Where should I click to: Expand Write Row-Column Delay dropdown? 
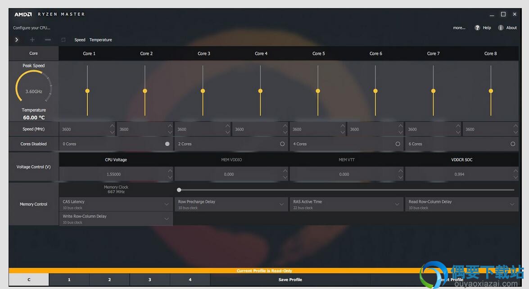pyautogui.click(x=167, y=219)
